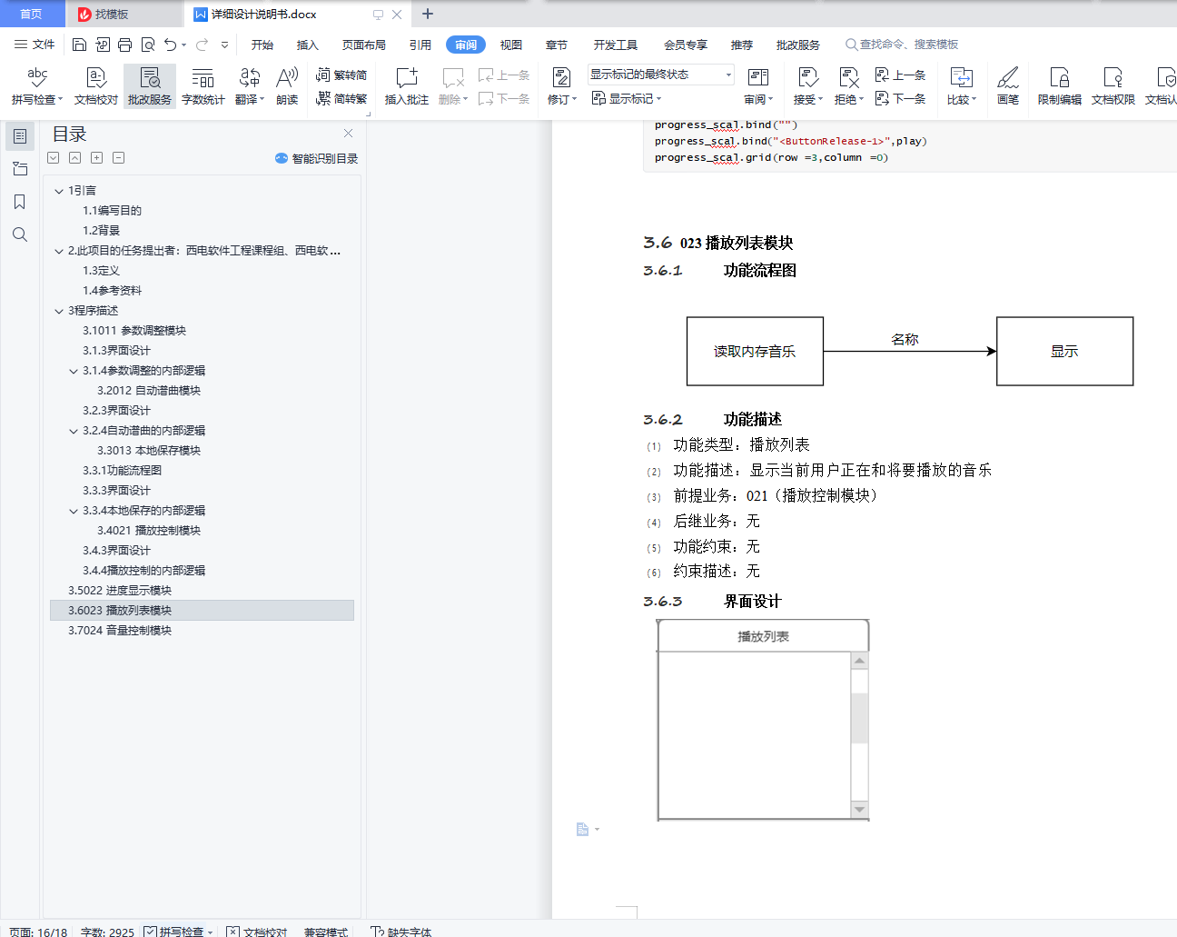Collapse the 3程序描述 outline node
The image size is (1177, 937).
59,311
